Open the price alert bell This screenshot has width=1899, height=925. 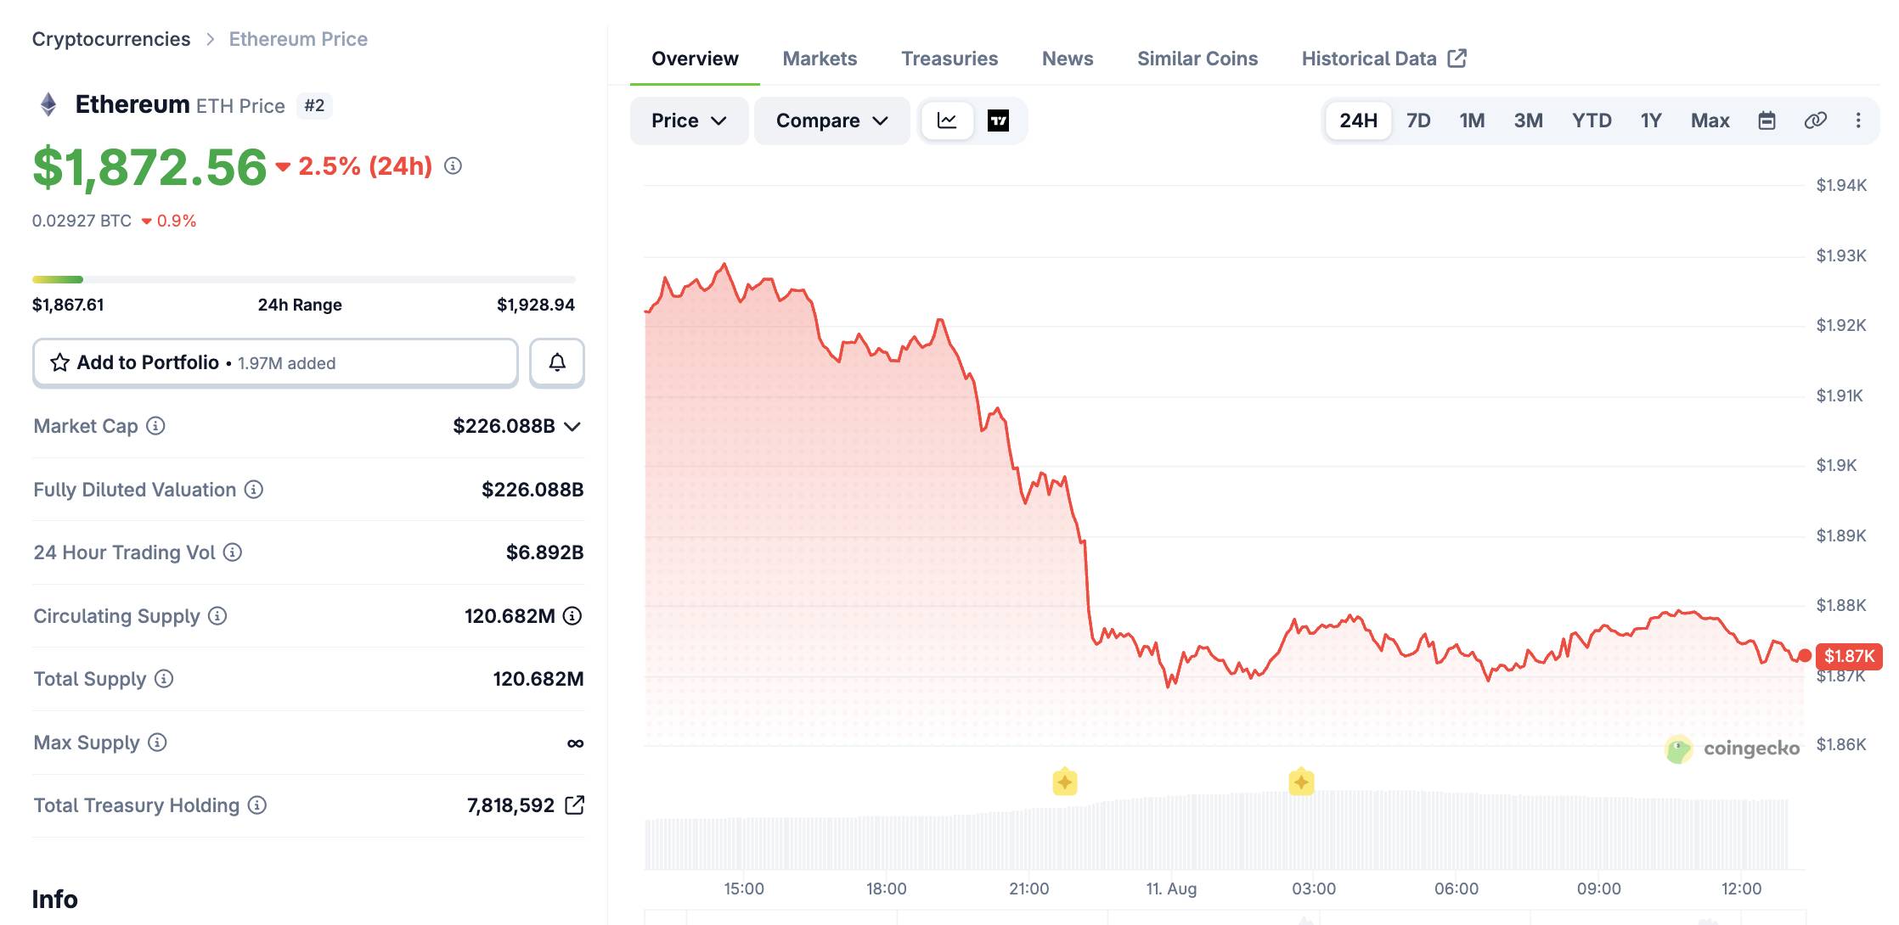[557, 362]
